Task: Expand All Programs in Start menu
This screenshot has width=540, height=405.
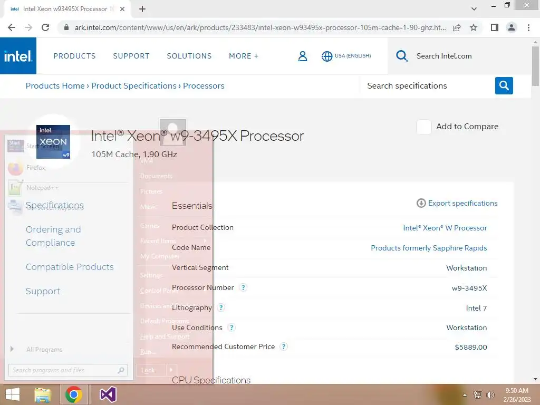Action: point(44,350)
